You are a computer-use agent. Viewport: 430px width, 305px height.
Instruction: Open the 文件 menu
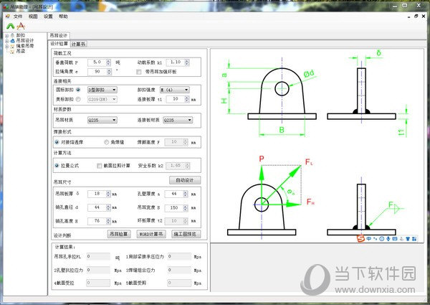click(18, 15)
